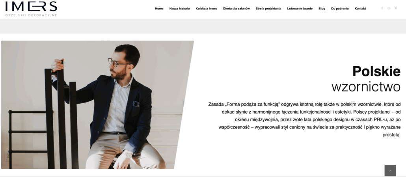This screenshot has height=177, width=406.
Task: Click the wzornictwo heading word
Action: point(366,87)
